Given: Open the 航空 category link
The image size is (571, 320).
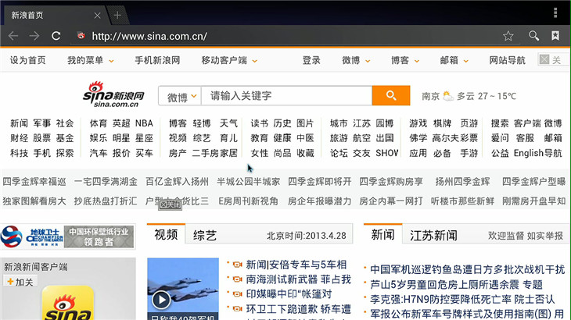Looking at the screenshot, I should click(361, 138).
